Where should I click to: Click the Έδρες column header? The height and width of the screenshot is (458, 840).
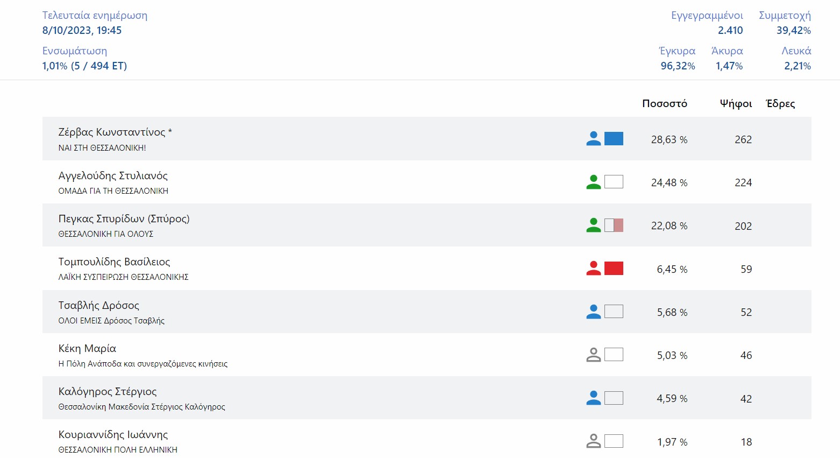point(780,103)
